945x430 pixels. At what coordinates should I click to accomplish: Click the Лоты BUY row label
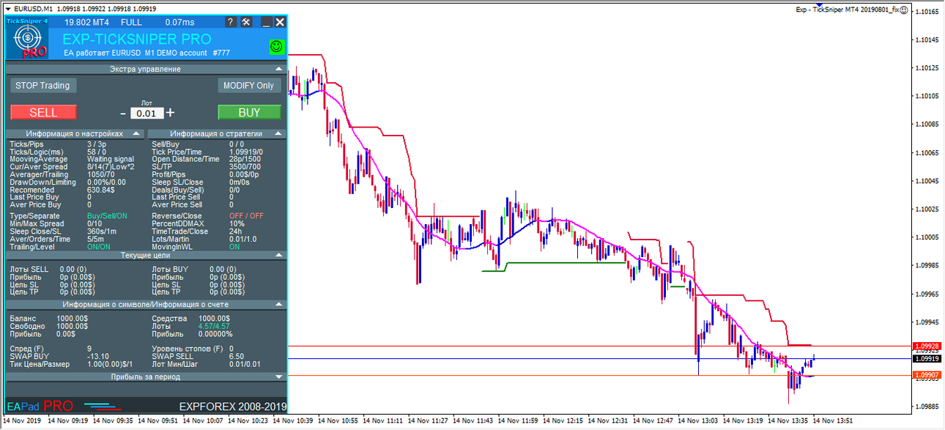tap(170, 270)
